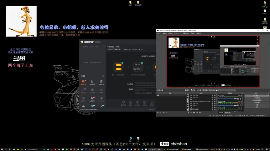Open the 编辑(E) menu in OBS
Image resolution: width=270 pixels, height=151 pixels.
[x=165, y=33]
